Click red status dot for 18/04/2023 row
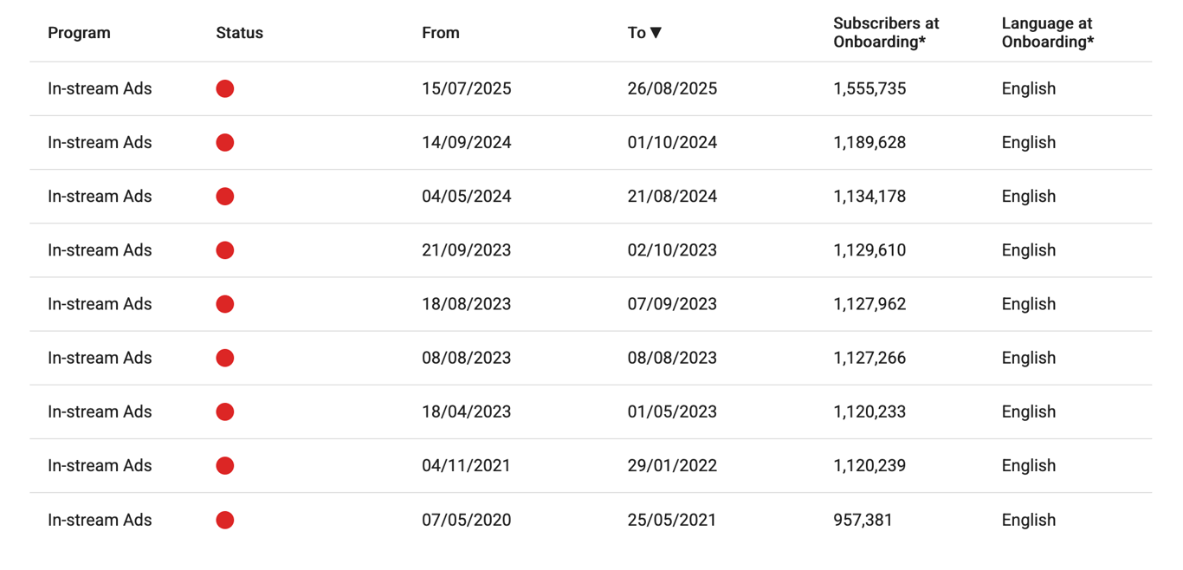1183x570 pixels. click(225, 411)
